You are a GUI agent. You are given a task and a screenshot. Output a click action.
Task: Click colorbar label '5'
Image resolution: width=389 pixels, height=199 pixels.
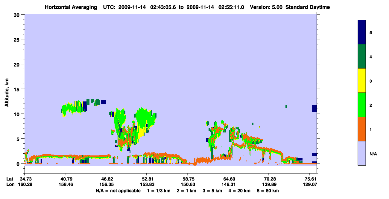coord(371,32)
